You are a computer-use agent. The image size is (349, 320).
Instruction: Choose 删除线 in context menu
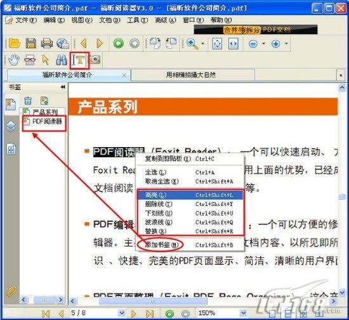tap(190, 204)
